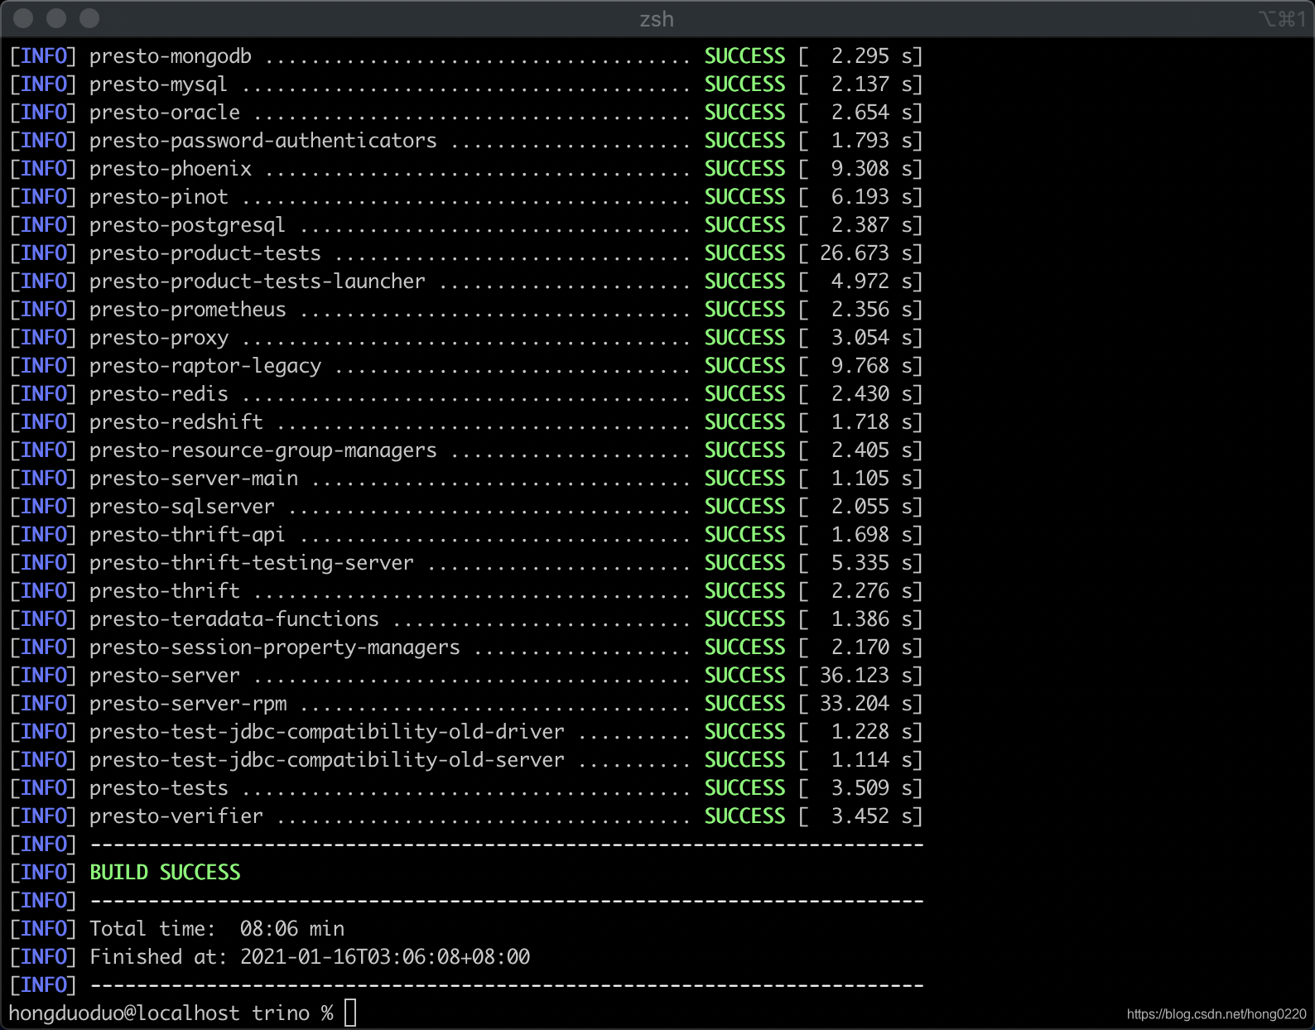
Task: Click the presto-postgresql module name
Action: pyautogui.click(x=187, y=225)
